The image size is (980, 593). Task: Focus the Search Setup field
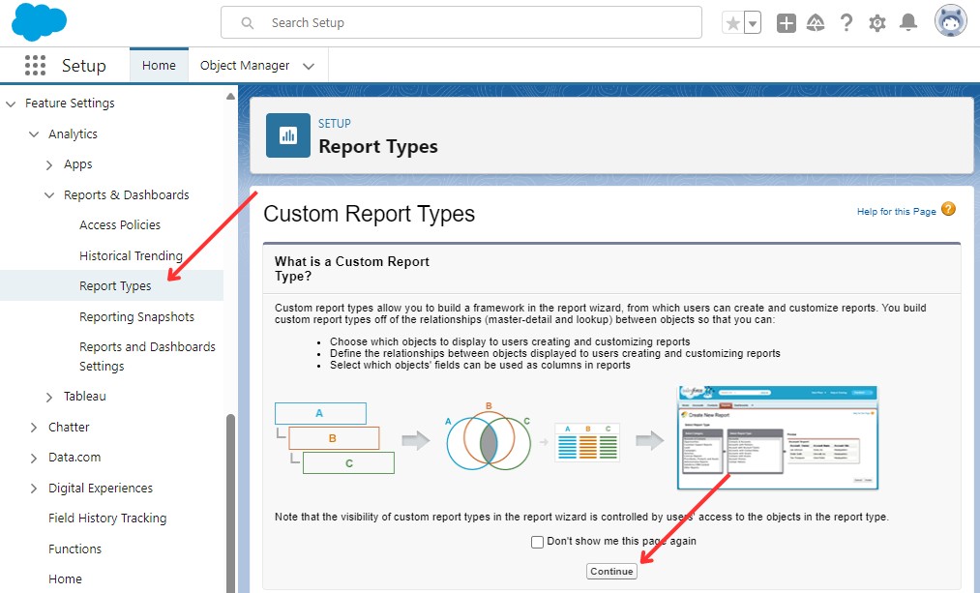pos(474,22)
